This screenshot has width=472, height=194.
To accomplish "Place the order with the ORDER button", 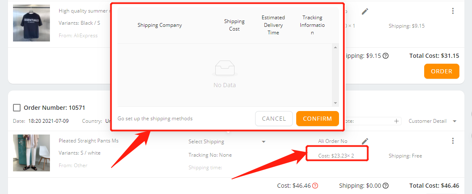I will coord(442,71).
